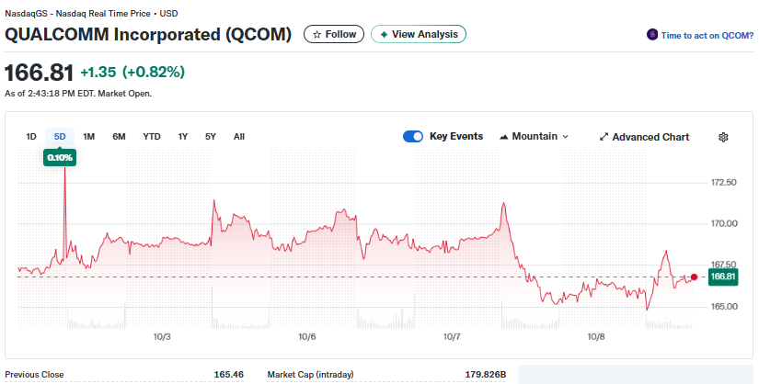The image size is (759, 384).
Task: Select the 5D time range tab
Action: pos(60,137)
